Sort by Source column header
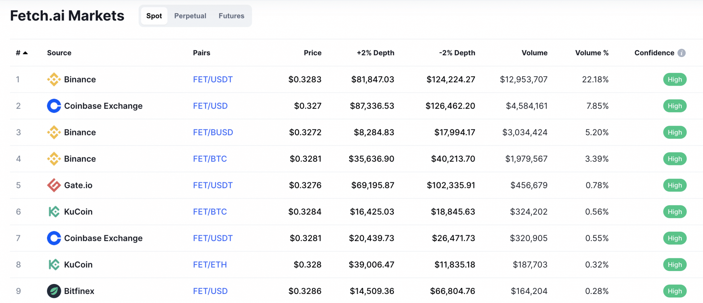The image size is (703, 303). click(x=59, y=53)
